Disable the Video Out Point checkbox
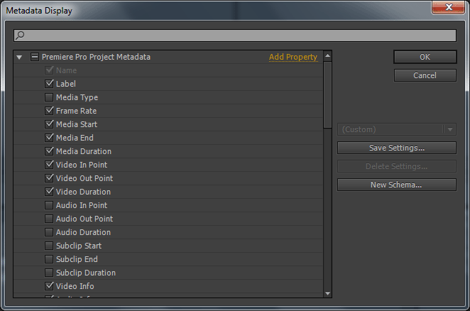 [x=49, y=178]
